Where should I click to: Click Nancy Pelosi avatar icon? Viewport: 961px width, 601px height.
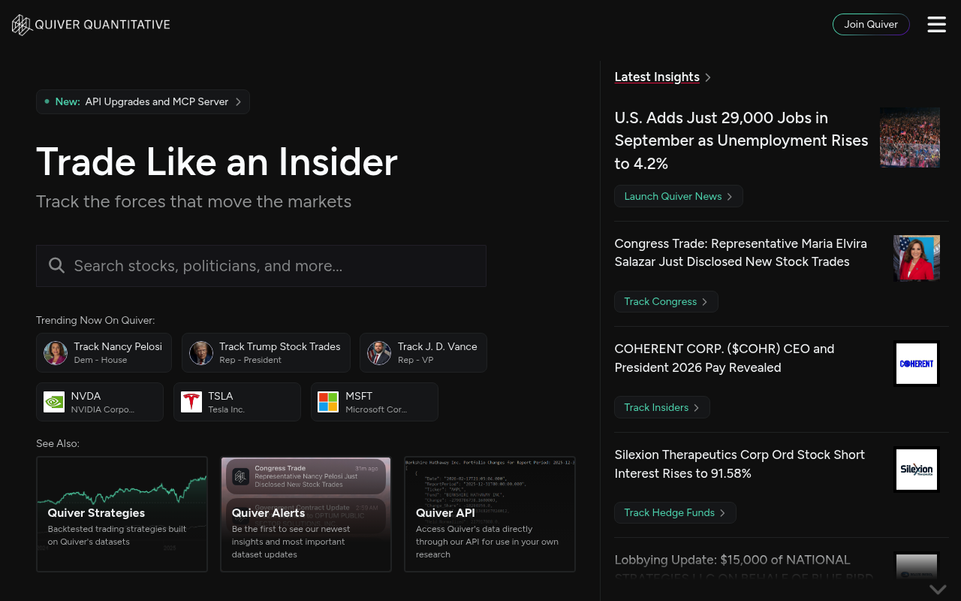[x=56, y=353]
